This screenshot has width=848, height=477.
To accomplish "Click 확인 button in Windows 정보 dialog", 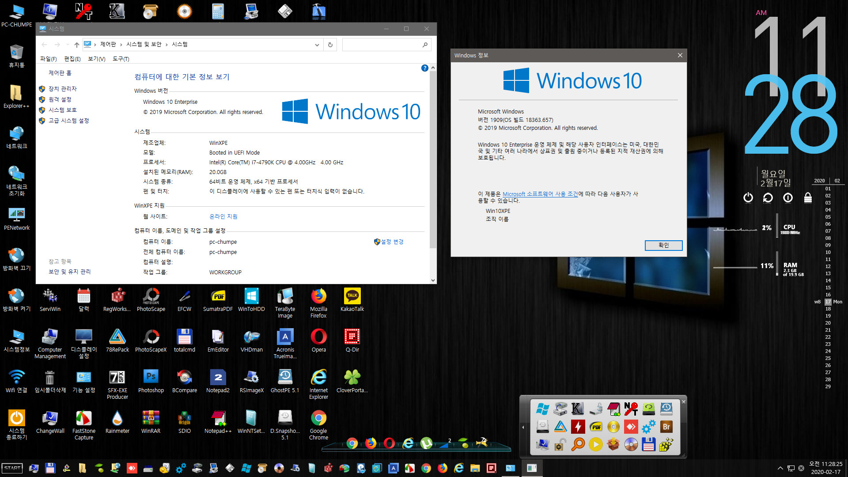I will coord(663,245).
